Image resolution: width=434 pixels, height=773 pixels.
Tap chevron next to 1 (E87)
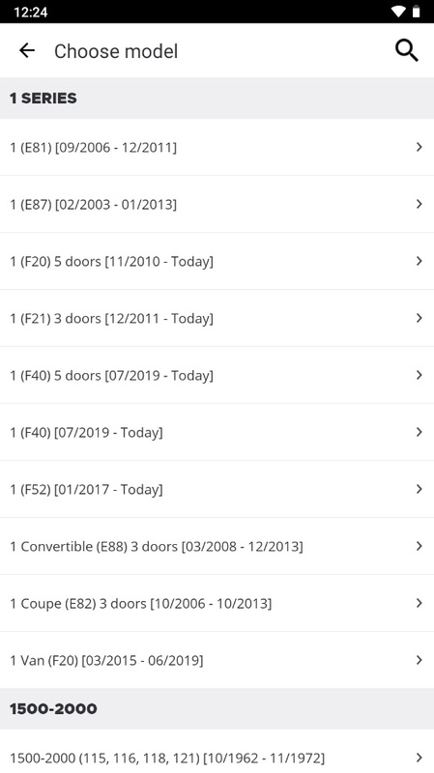tap(419, 204)
